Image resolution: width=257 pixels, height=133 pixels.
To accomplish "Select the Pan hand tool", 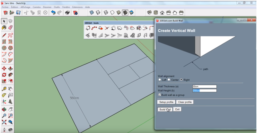I will [x=11, y=109].
